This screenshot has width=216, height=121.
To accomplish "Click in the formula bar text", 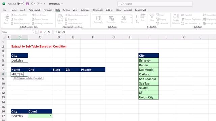I will click(60, 32).
